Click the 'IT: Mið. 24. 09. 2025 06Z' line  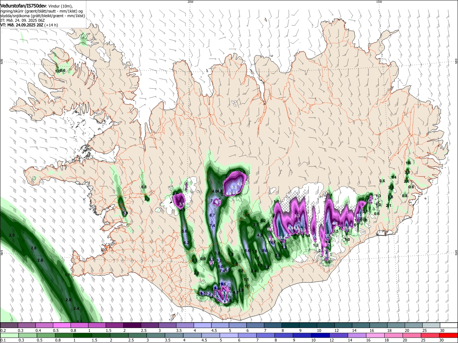(22, 20)
